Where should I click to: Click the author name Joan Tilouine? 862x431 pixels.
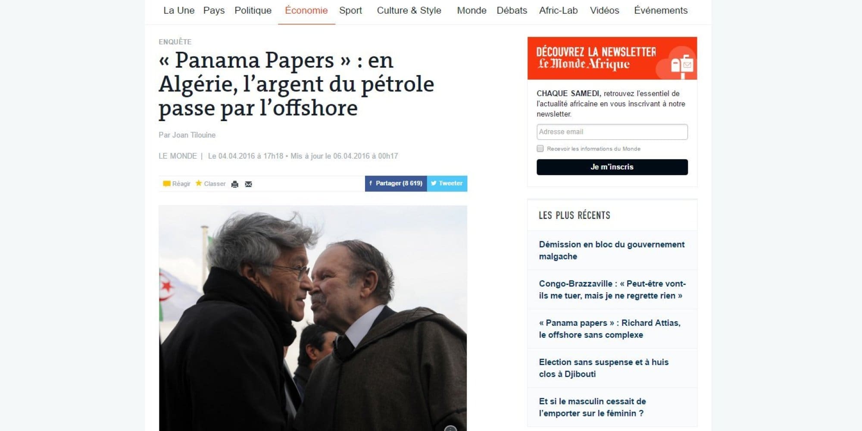(x=194, y=135)
